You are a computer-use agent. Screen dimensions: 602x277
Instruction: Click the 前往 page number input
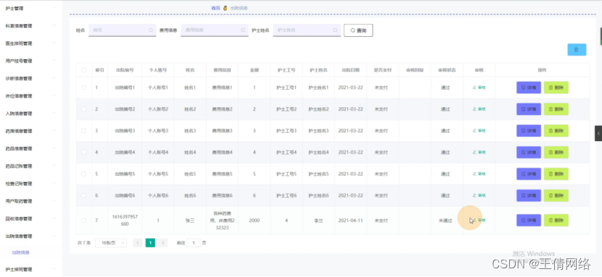pyautogui.click(x=194, y=242)
